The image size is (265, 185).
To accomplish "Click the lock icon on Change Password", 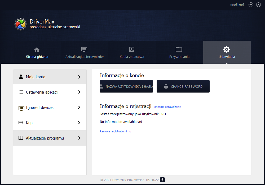I will coord(166,86).
